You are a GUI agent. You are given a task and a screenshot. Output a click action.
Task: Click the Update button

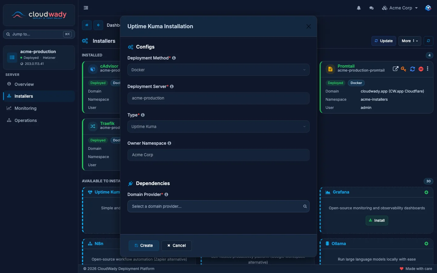tap(384, 41)
